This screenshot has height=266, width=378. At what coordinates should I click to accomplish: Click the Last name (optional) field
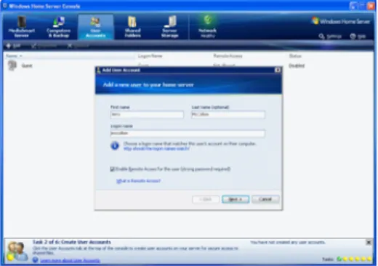pos(228,114)
